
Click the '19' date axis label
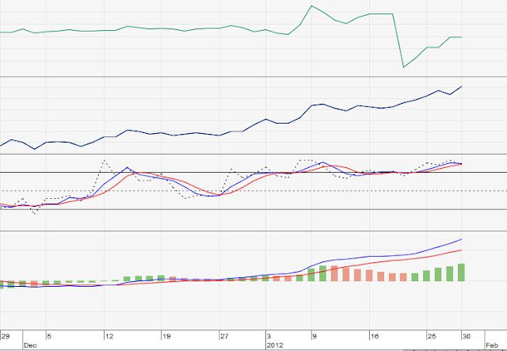(166, 337)
